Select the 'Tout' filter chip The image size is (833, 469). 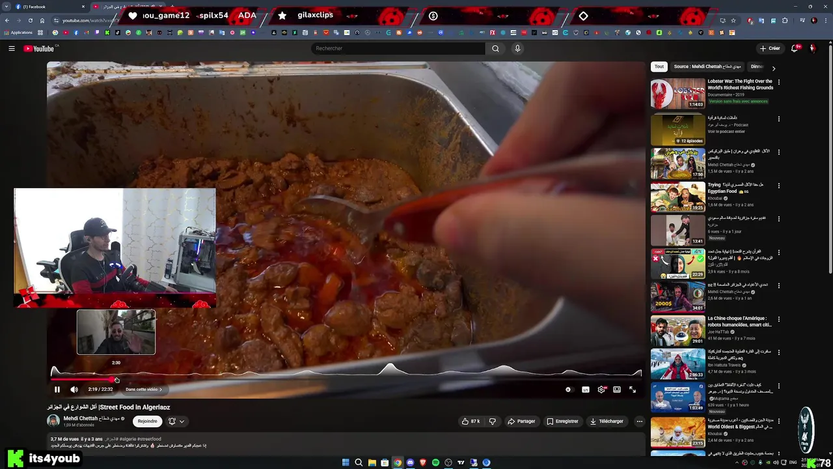click(x=659, y=66)
